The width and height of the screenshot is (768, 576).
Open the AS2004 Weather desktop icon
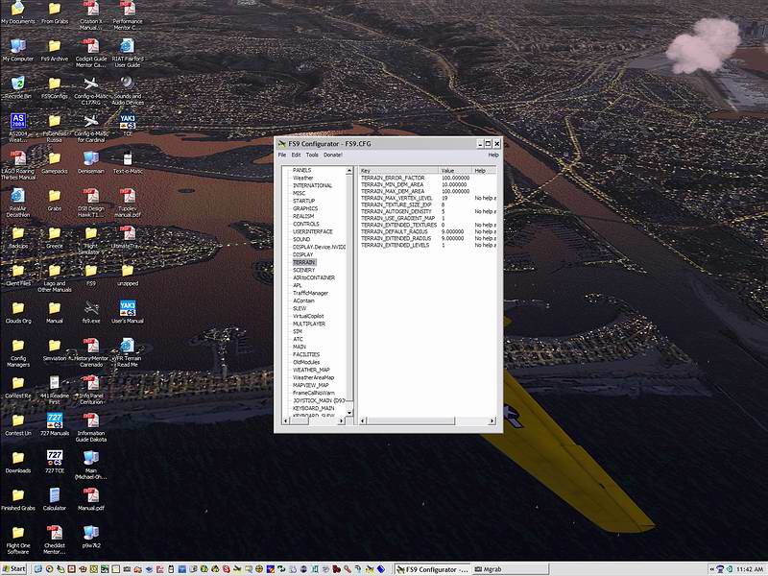click(x=17, y=122)
